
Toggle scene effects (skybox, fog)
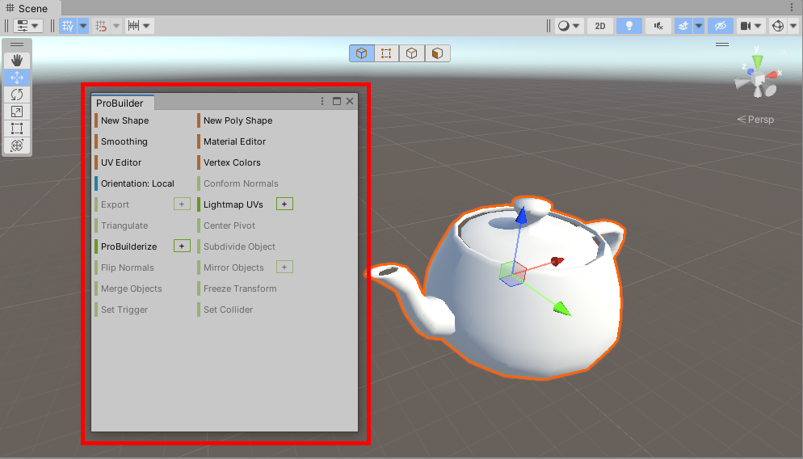tap(683, 26)
